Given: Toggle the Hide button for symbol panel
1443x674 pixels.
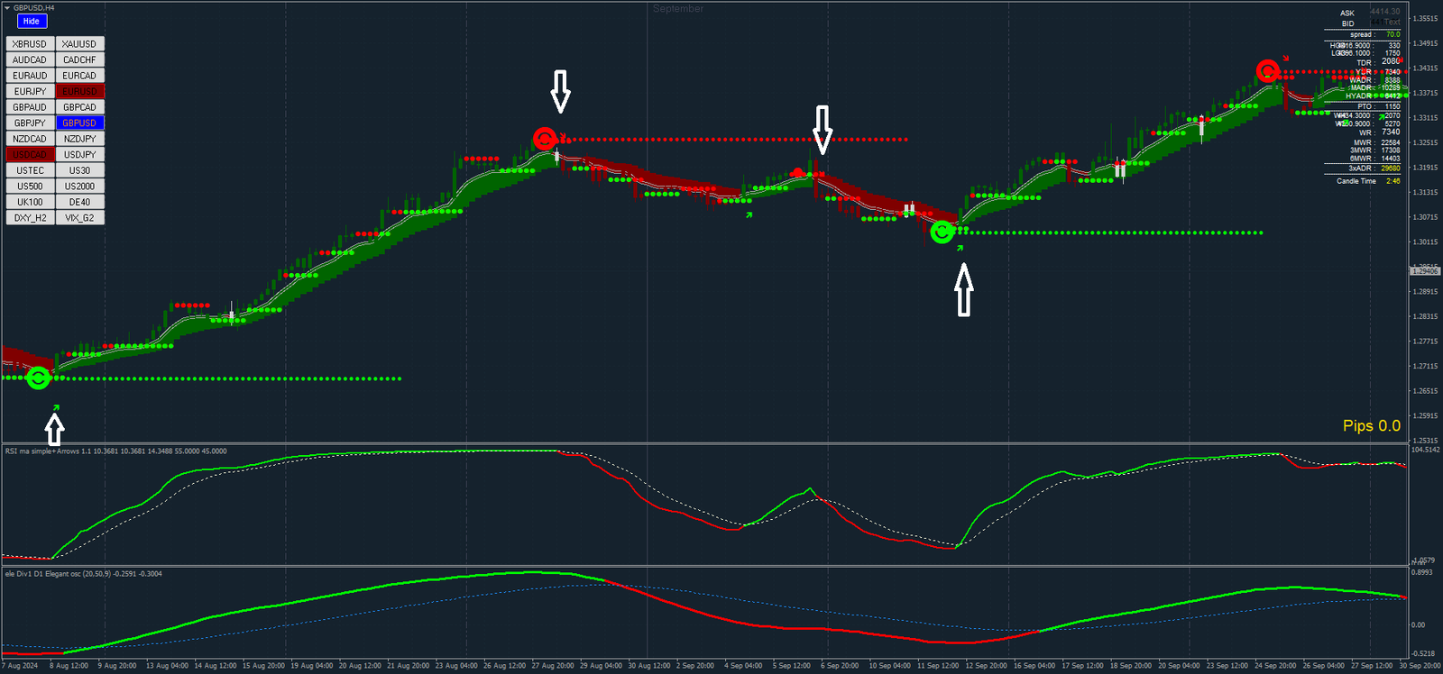Looking at the screenshot, I should (x=32, y=21).
